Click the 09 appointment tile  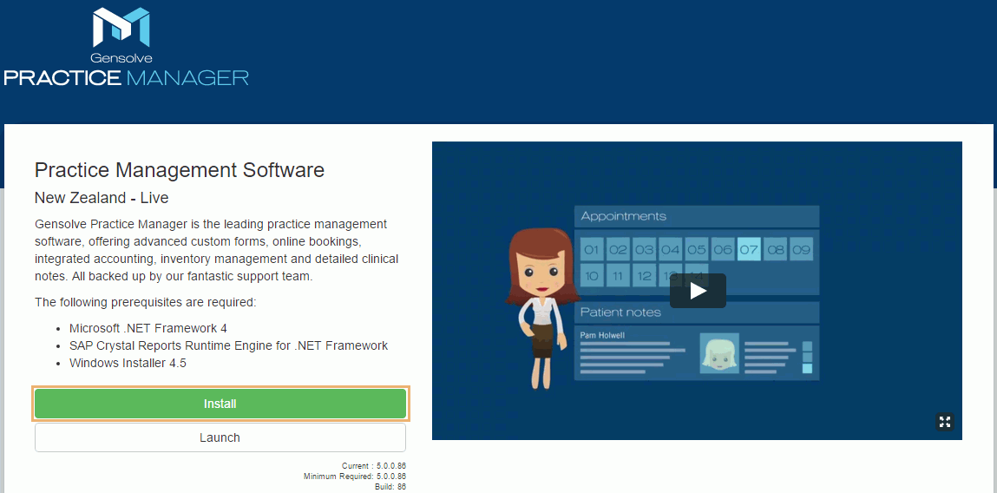(801, 249)
